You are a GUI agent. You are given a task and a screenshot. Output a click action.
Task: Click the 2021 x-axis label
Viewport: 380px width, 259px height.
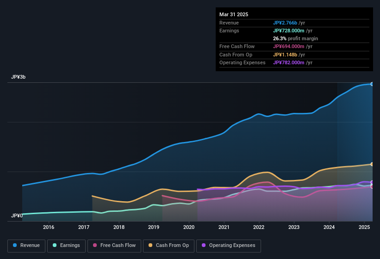pyautogui.click(x=224, y=227)
